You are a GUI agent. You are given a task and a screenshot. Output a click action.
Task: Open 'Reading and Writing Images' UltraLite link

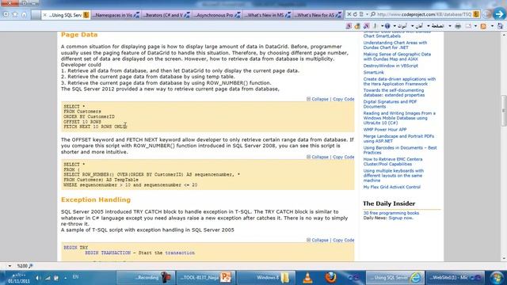coord(399,118)
